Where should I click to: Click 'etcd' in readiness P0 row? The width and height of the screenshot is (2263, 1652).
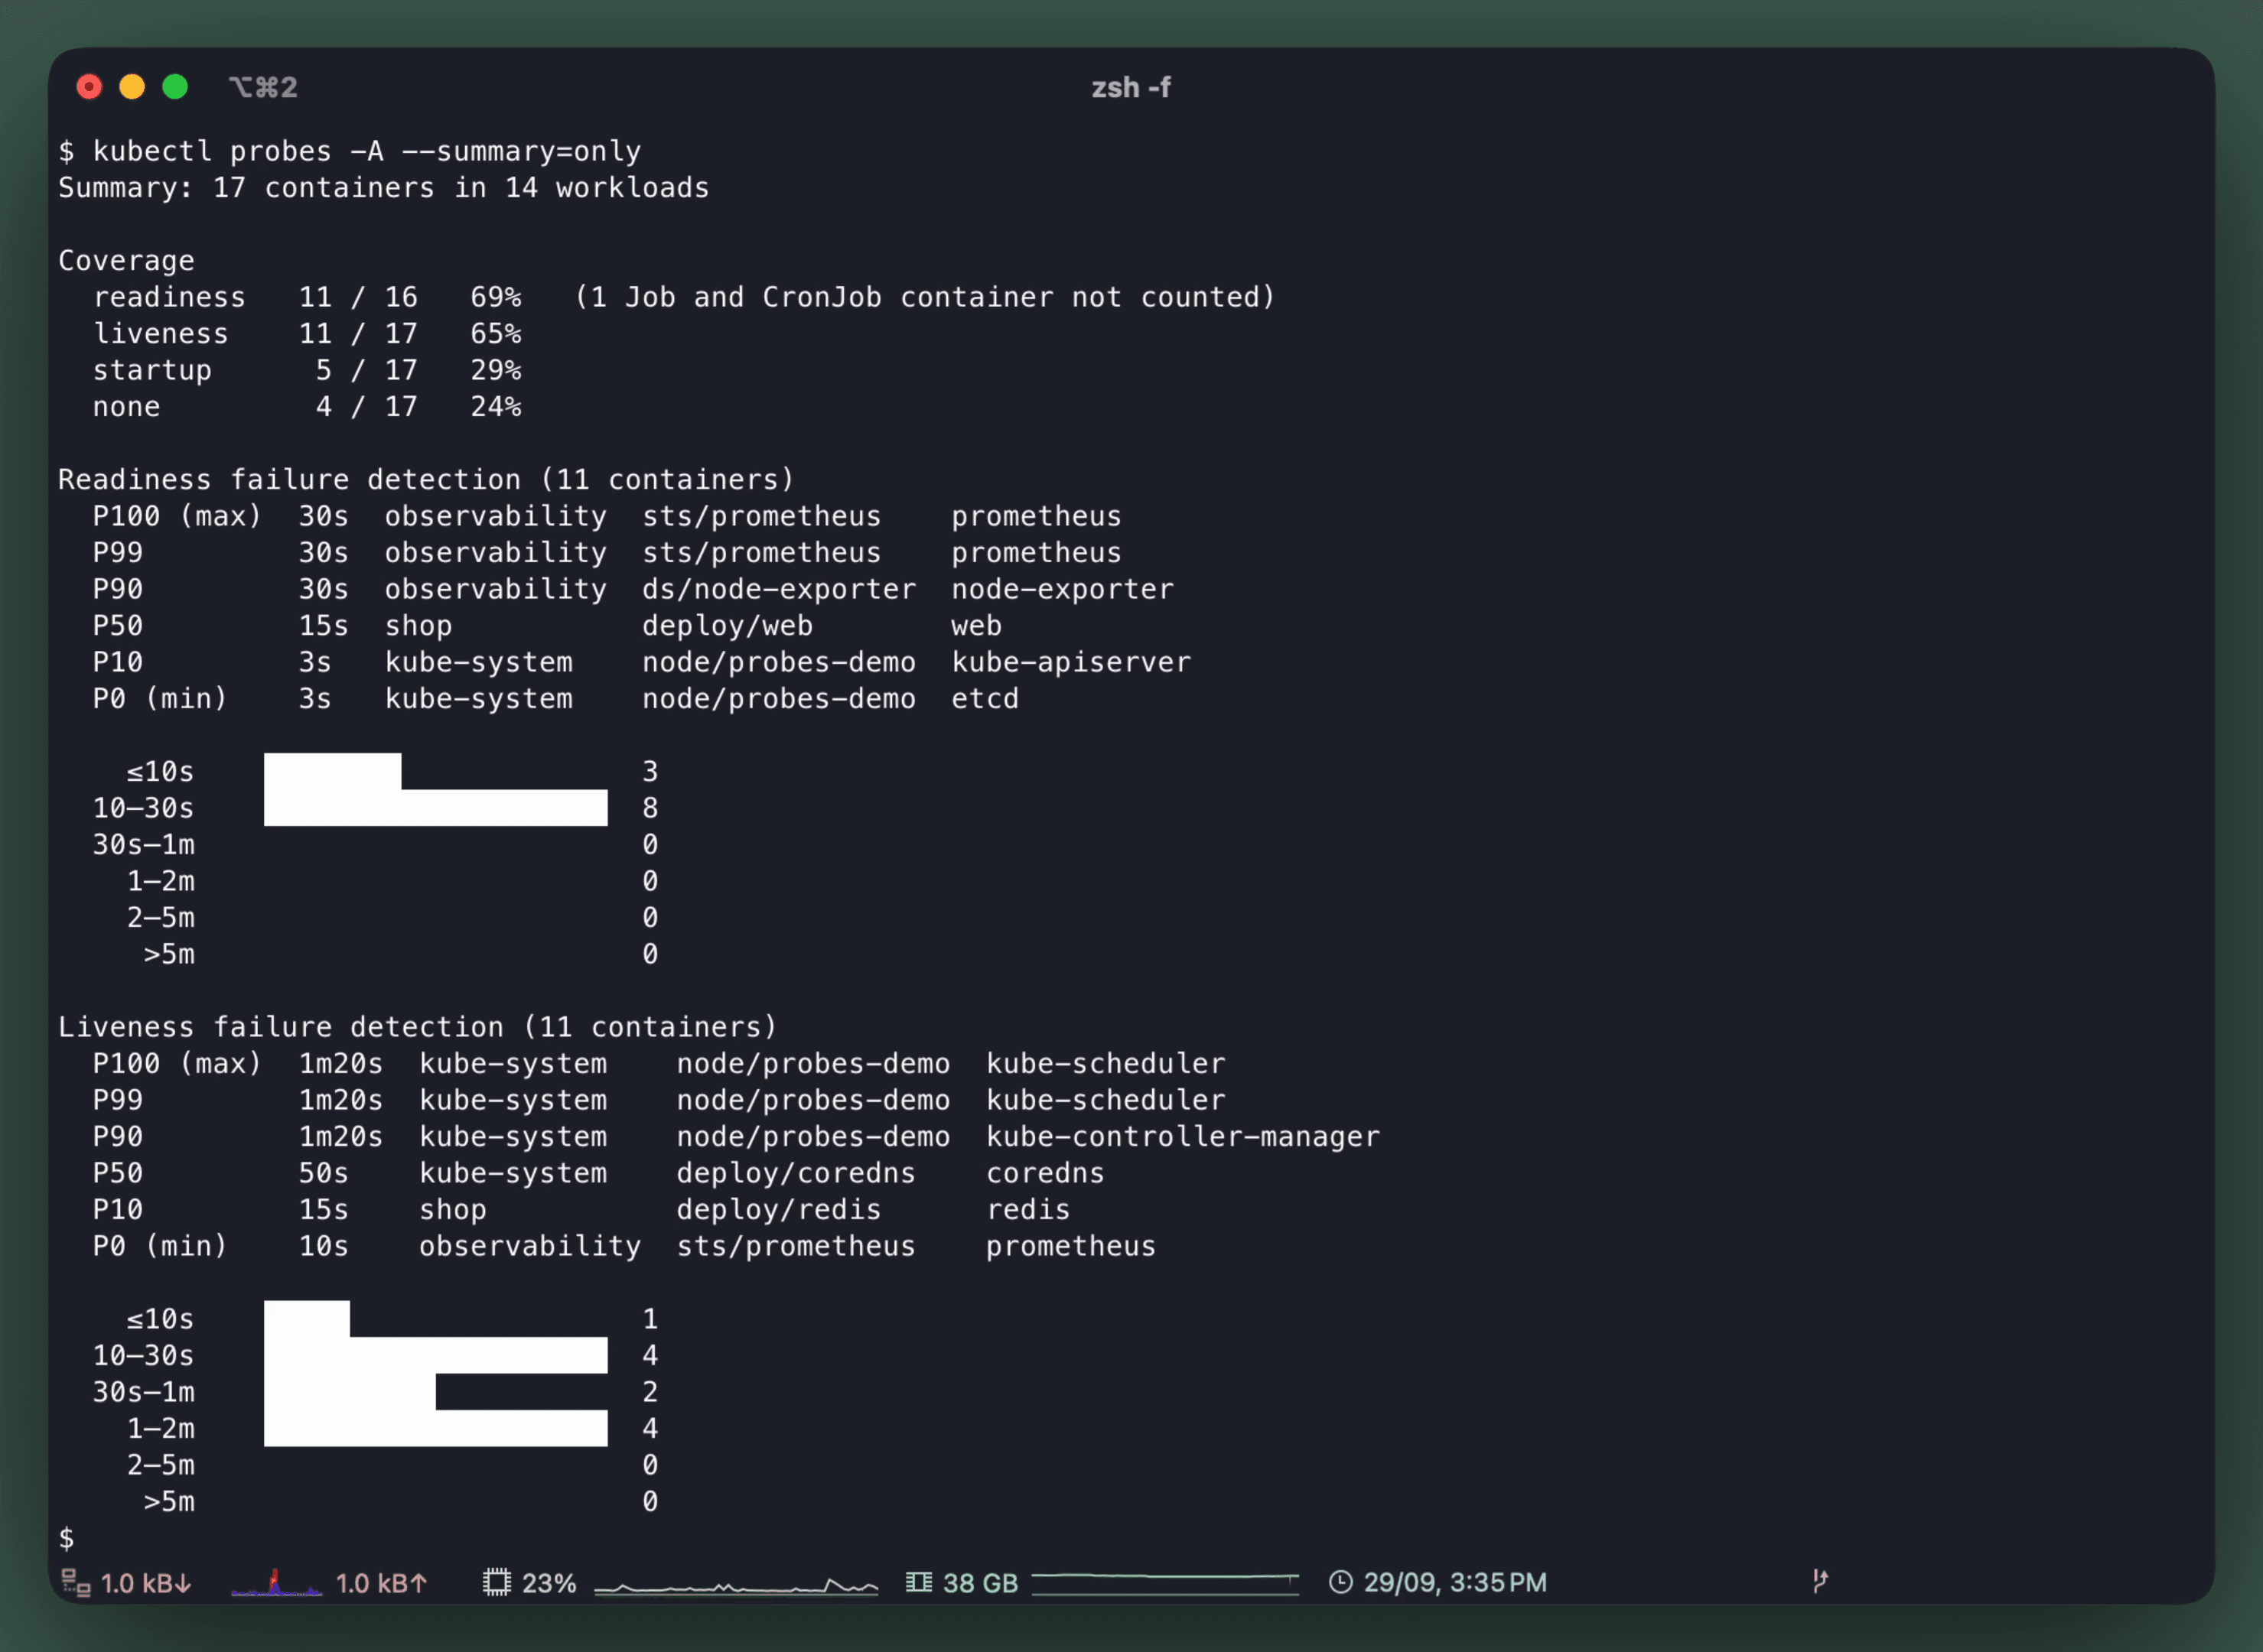[x=985, y=699]
